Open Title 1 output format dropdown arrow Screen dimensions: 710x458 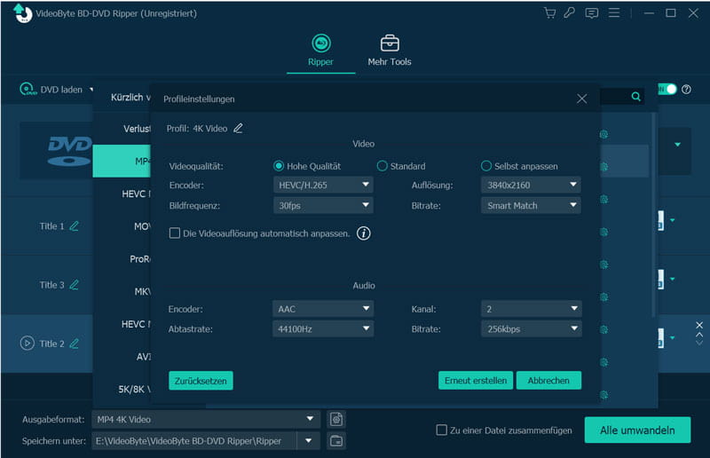(673, 220)
